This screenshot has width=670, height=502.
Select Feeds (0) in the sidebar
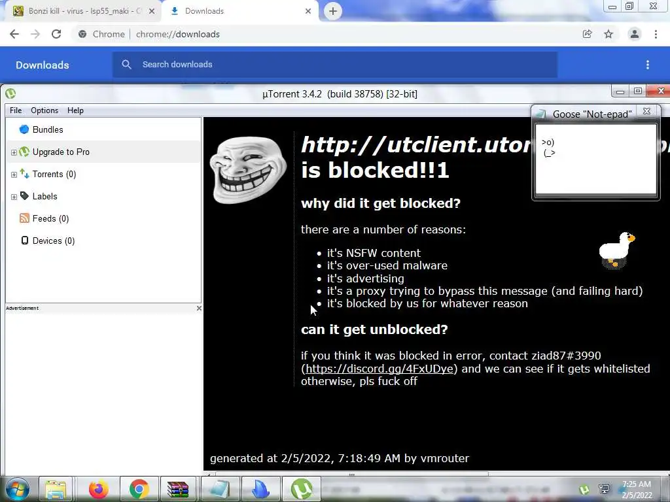(x=50, y=218)
